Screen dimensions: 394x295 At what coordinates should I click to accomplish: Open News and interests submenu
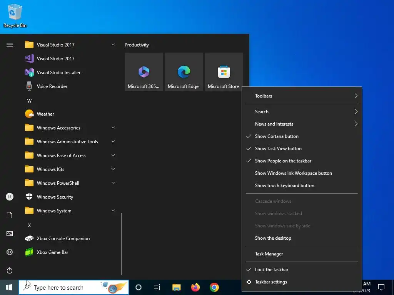click(x=302, y=124)
